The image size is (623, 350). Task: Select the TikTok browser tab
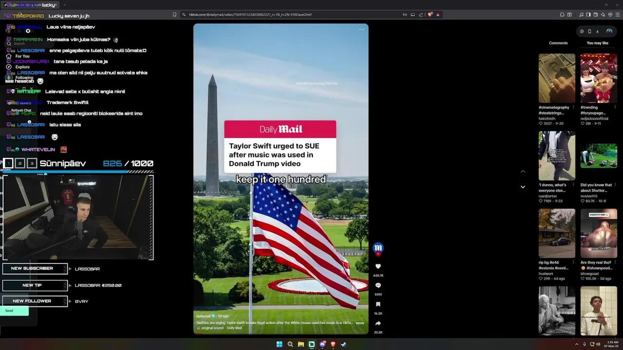point(29,5)
